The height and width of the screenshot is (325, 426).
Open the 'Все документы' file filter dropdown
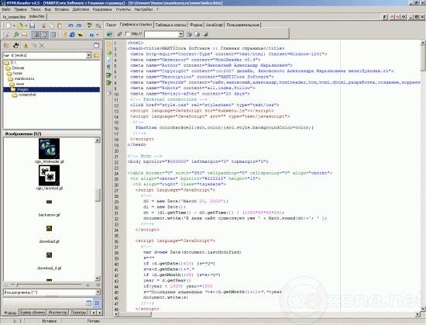click(98, 292)
